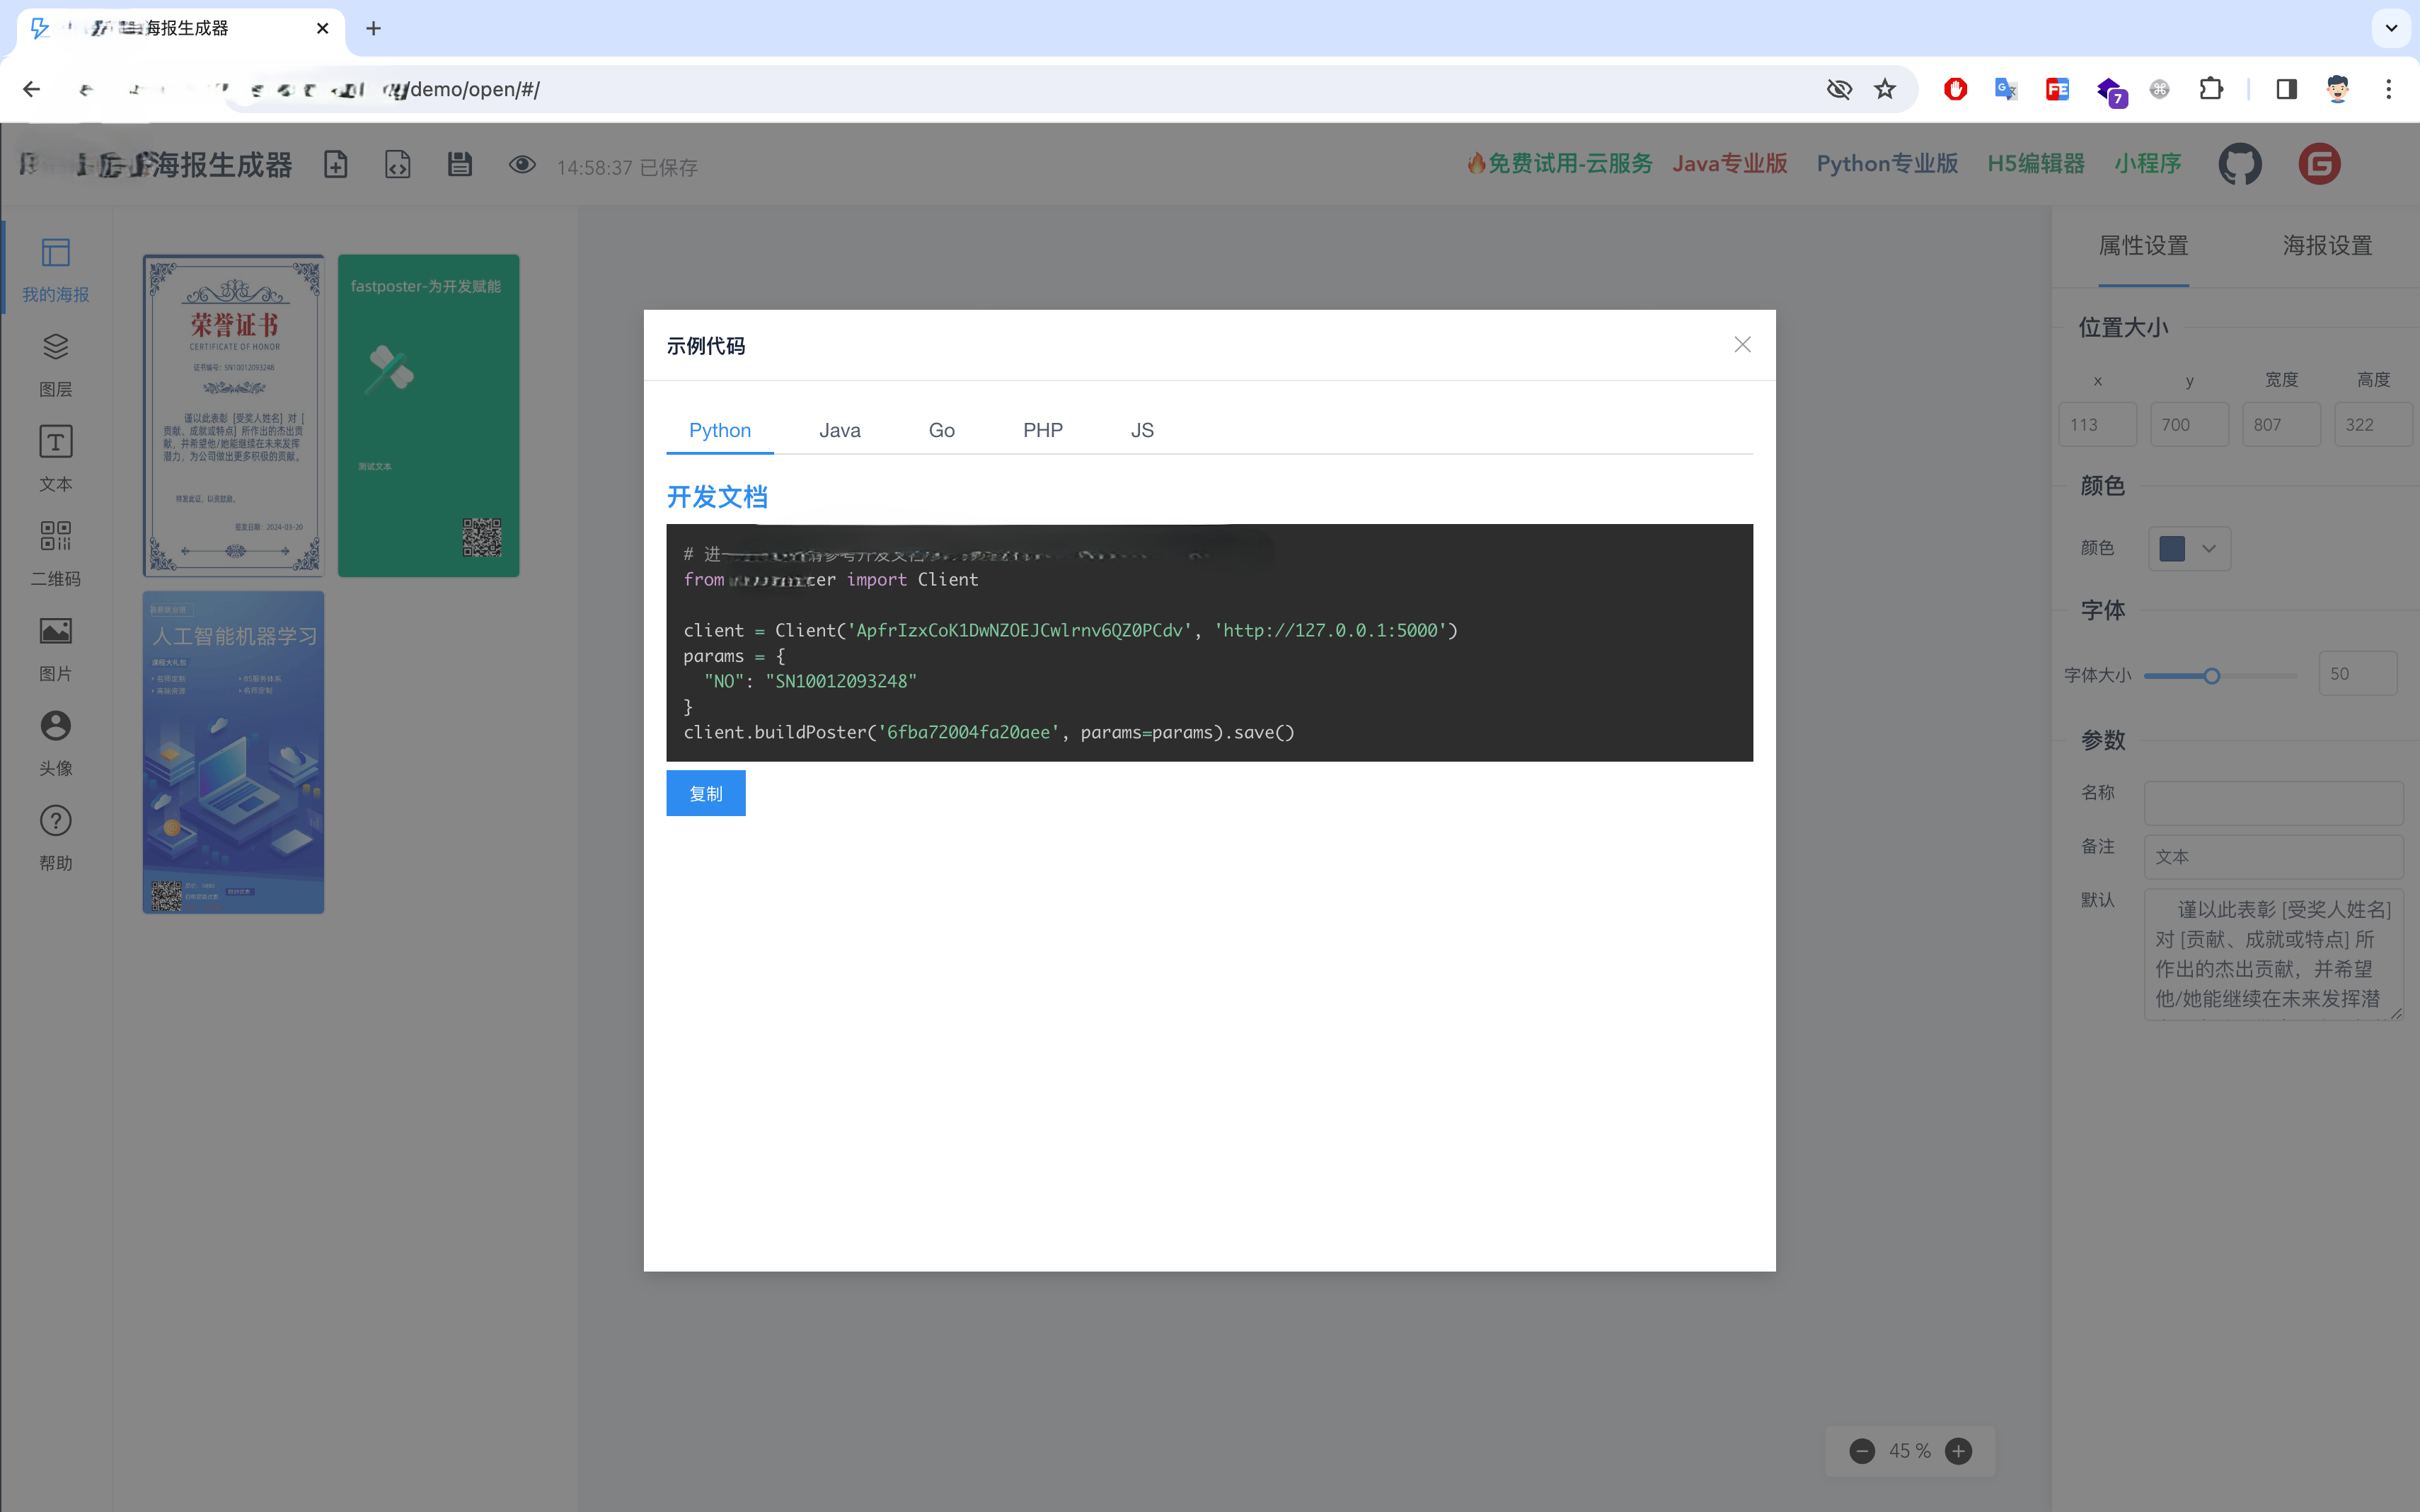
Task: Switch to the Java code tab
Action: click(x=839, y=430)
